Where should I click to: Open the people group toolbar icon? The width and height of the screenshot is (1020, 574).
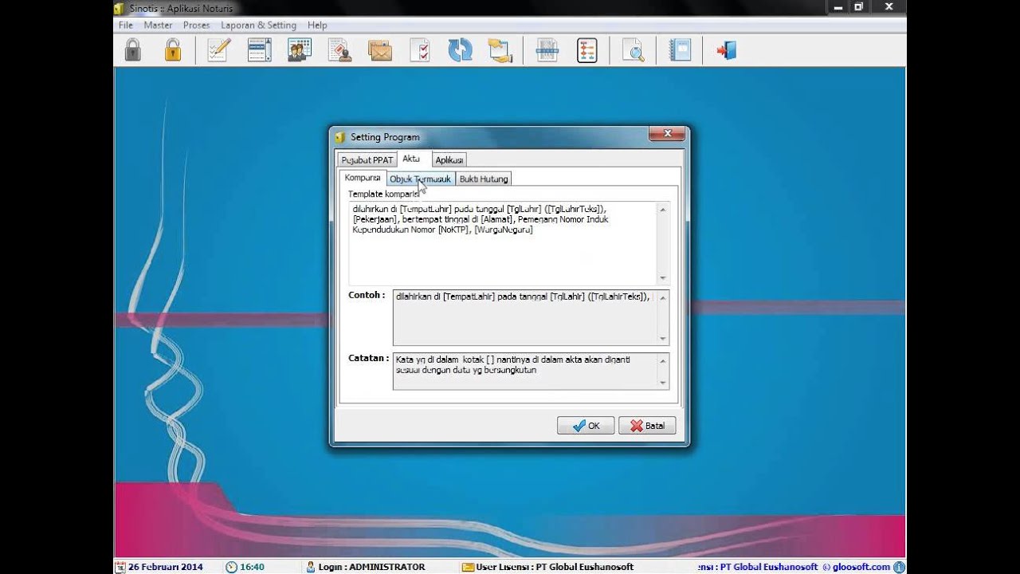pyautogui.click(x=300, y=50)
